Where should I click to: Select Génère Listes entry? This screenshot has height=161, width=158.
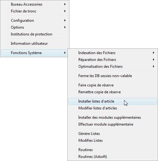(113, 134)
